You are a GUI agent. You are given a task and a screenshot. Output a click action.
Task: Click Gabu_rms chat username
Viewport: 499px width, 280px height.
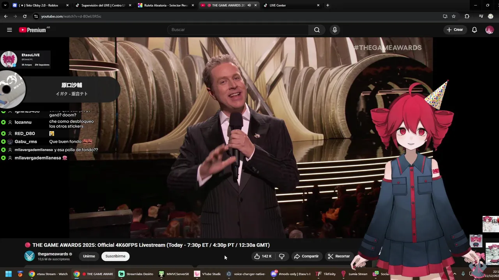coord(26,142)
